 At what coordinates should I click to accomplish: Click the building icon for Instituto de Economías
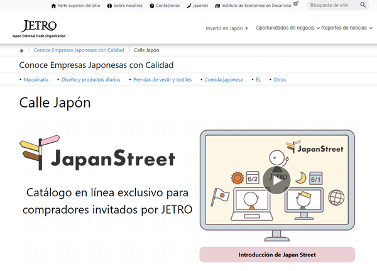click(217, 6)
